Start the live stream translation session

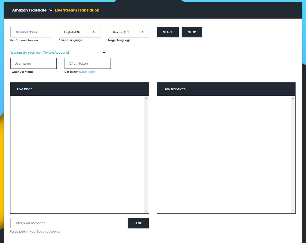(x=168, y=32)
